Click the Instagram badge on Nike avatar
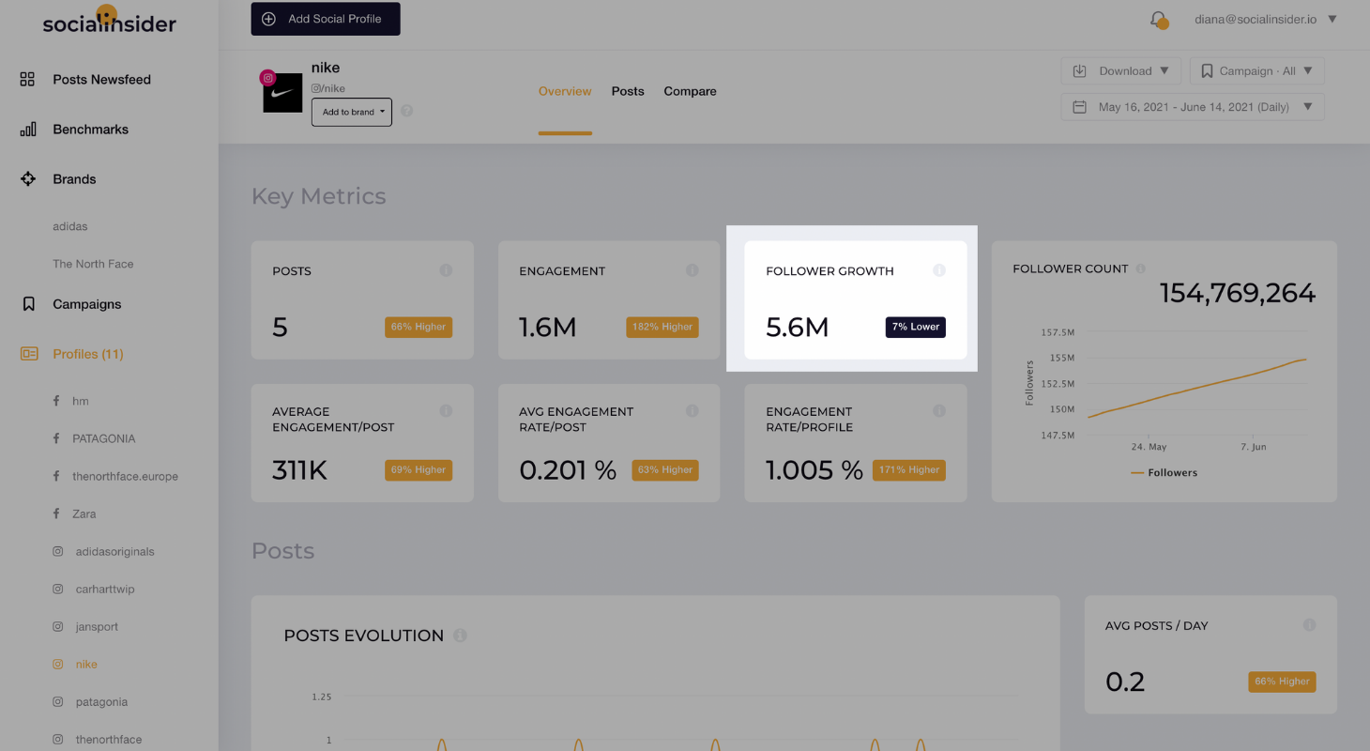The width and height of the screenshot is (1370, 751). (267, 78)
